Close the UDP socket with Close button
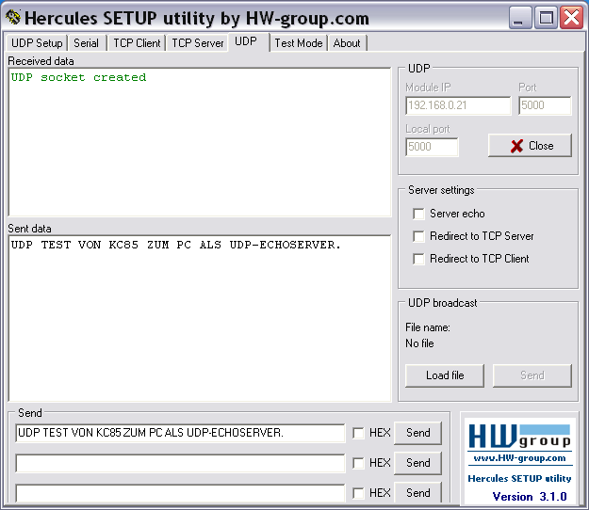Screen dimensions: 589x510 [530, 146]
